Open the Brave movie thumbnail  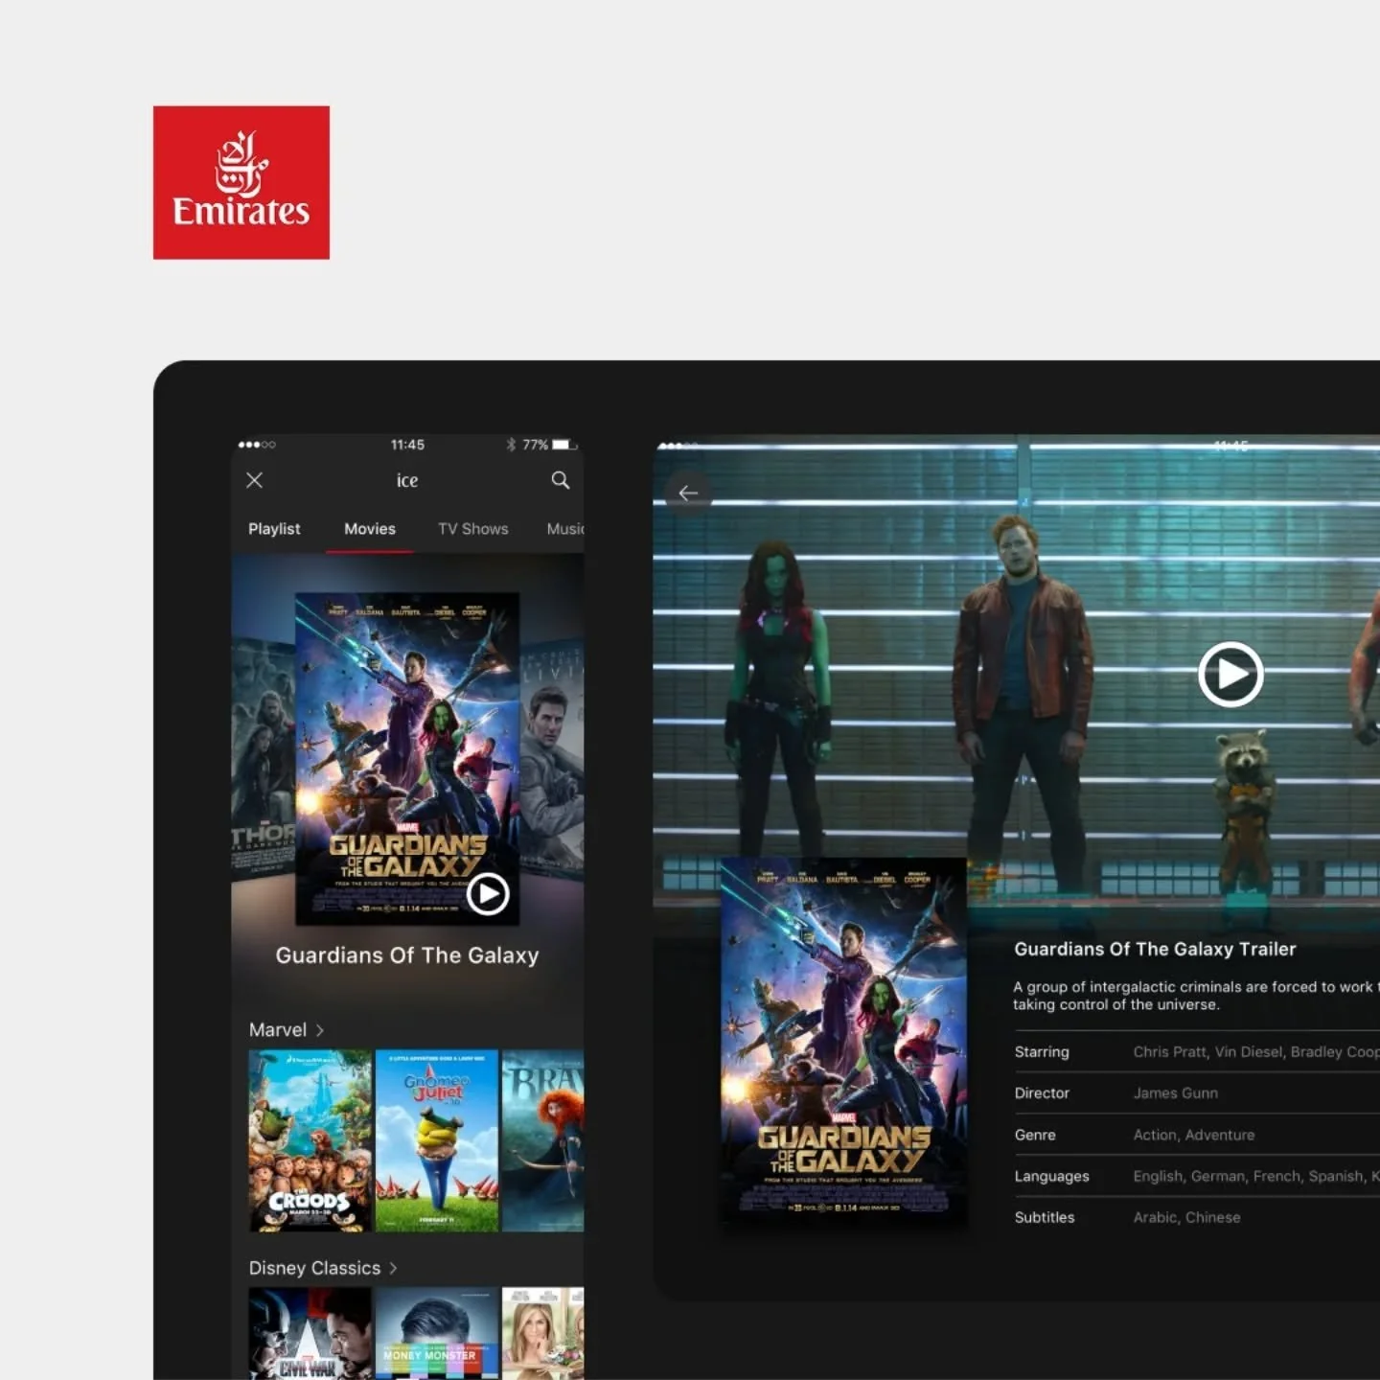click(x=543, y=1140)
